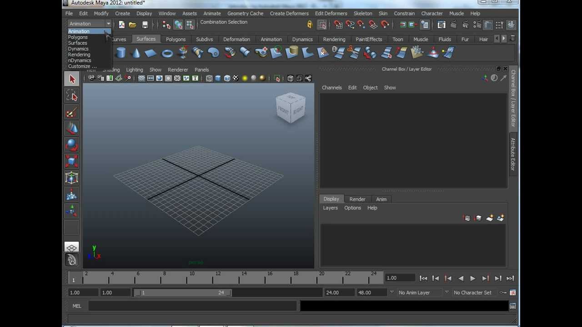Click the range slider bar
This screenshot has width=582, height=327.
pos(182,292)
